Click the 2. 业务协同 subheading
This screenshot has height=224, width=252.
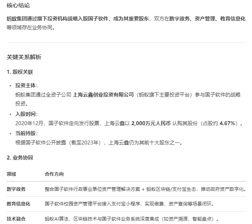click(x=20, y=158)
